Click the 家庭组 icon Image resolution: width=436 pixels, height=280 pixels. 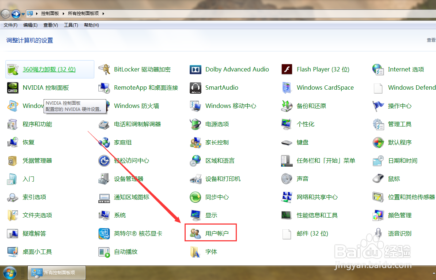pos(104,142)
